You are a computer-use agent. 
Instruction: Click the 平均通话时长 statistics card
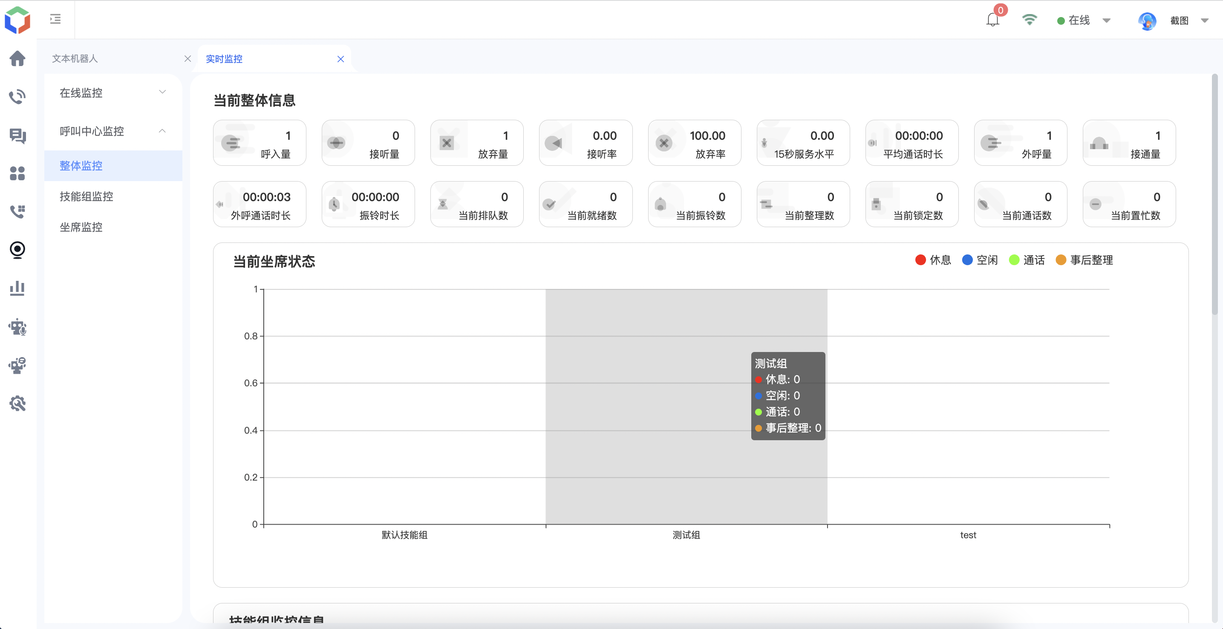[x=911, y=142]
